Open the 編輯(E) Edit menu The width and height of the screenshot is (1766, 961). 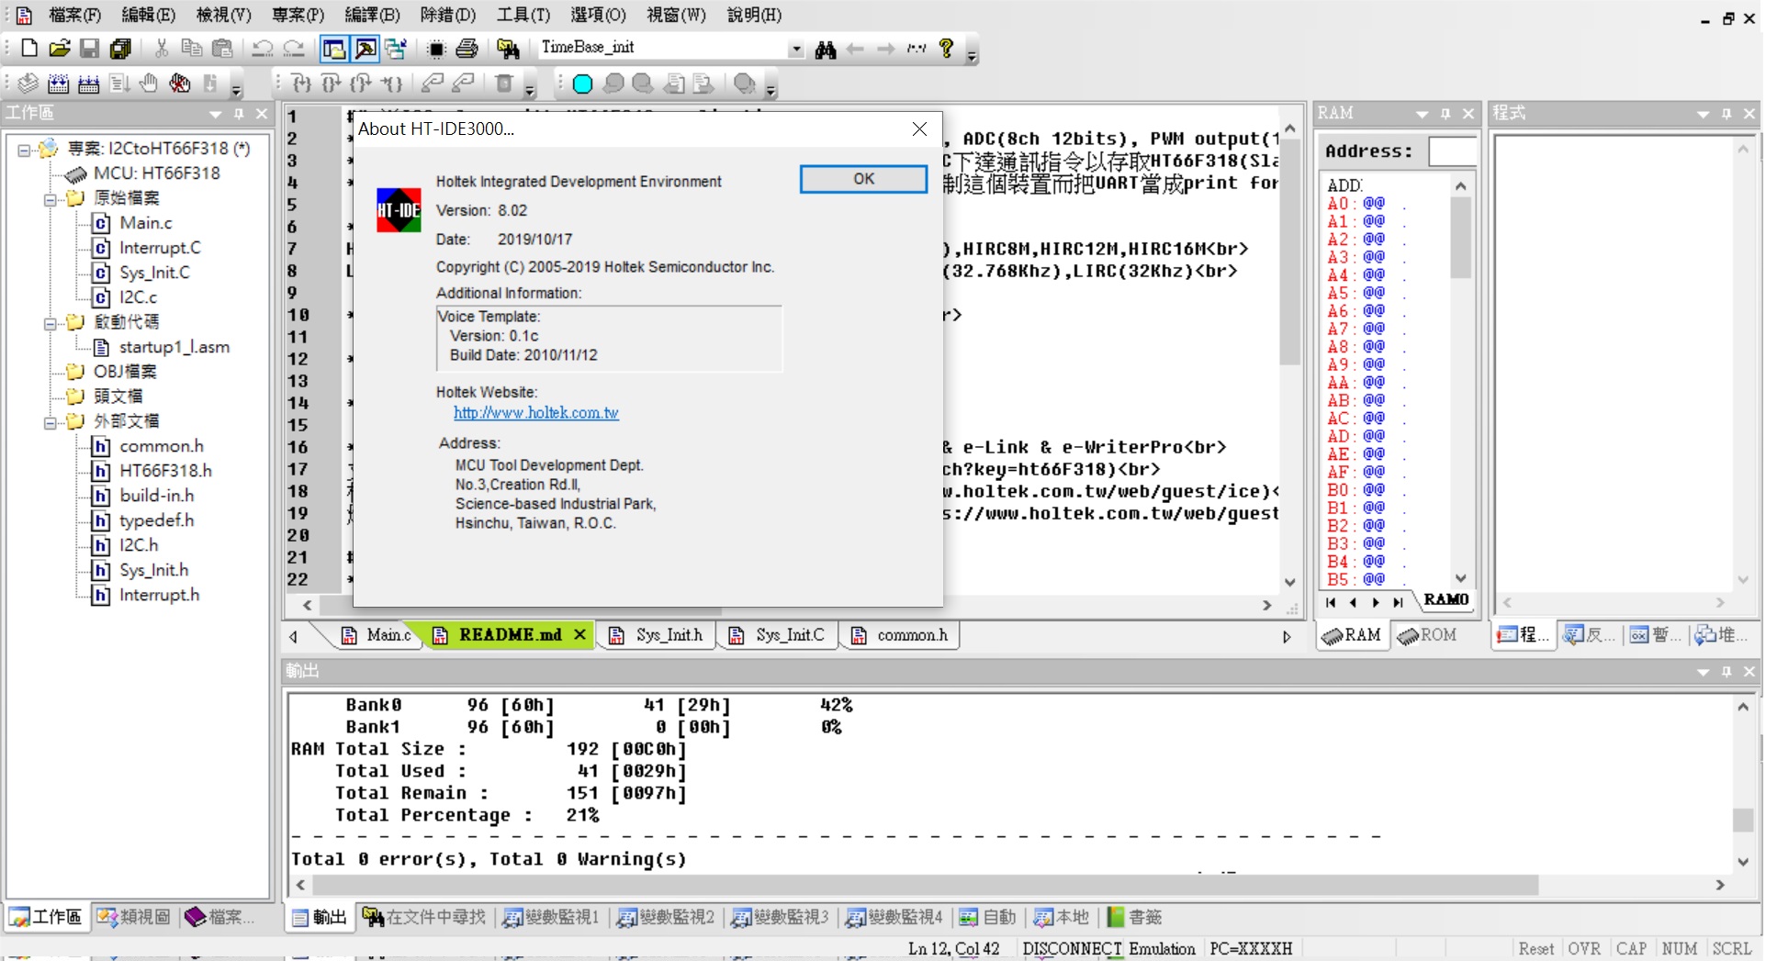point(148,15)
